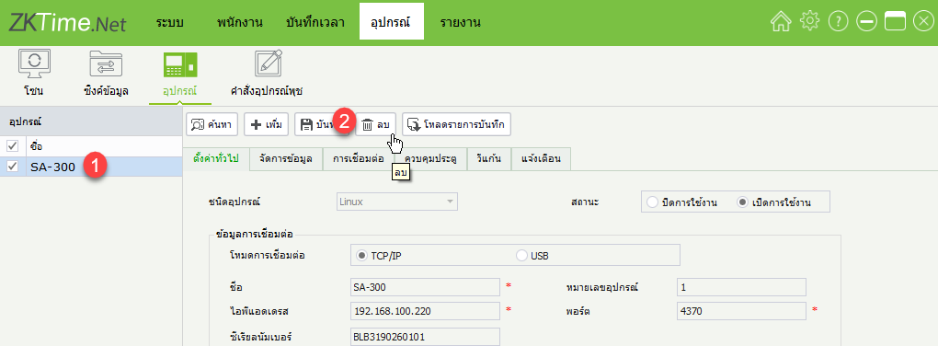Select SA-300 row in device list
The image size is (938, 346).
click(91, 167)
